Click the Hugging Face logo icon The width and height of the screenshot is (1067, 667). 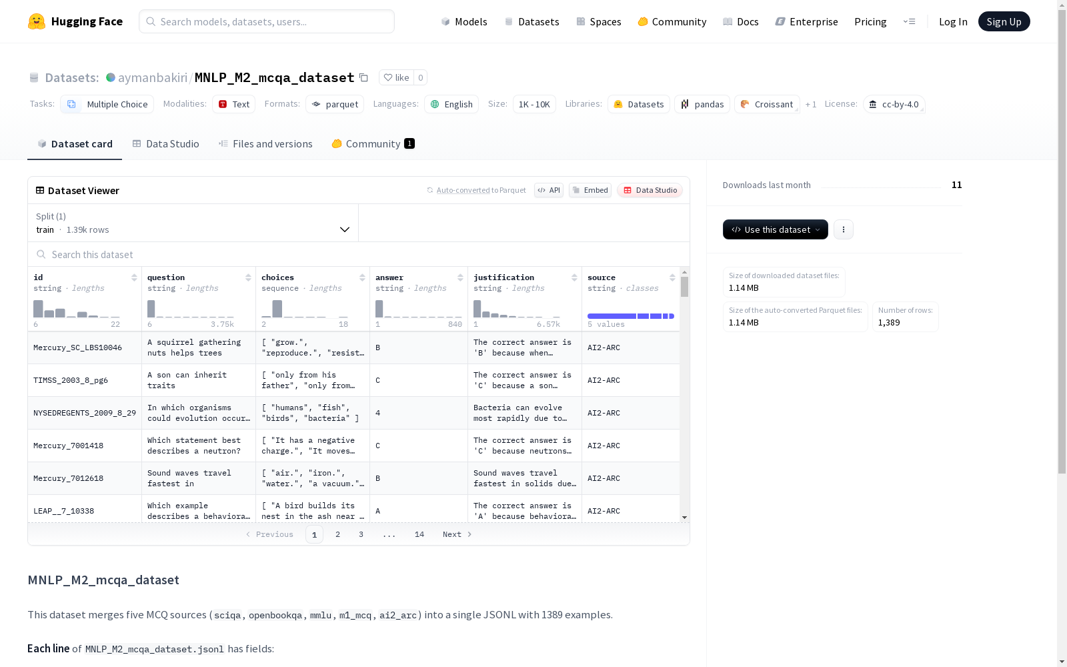pos(37,21)
